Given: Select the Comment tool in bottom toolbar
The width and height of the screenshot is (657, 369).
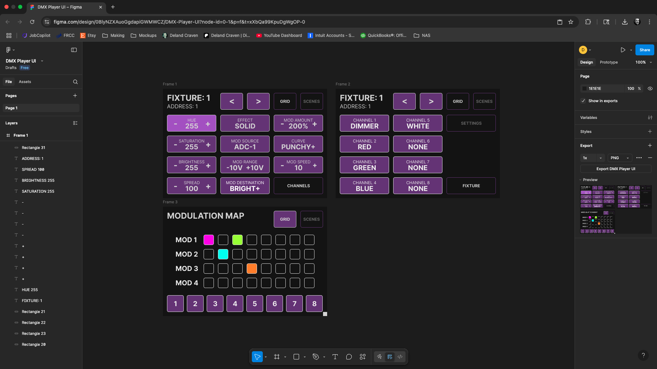Looking at the screenshot, I should pyautogui.click(x=349, y=357).
